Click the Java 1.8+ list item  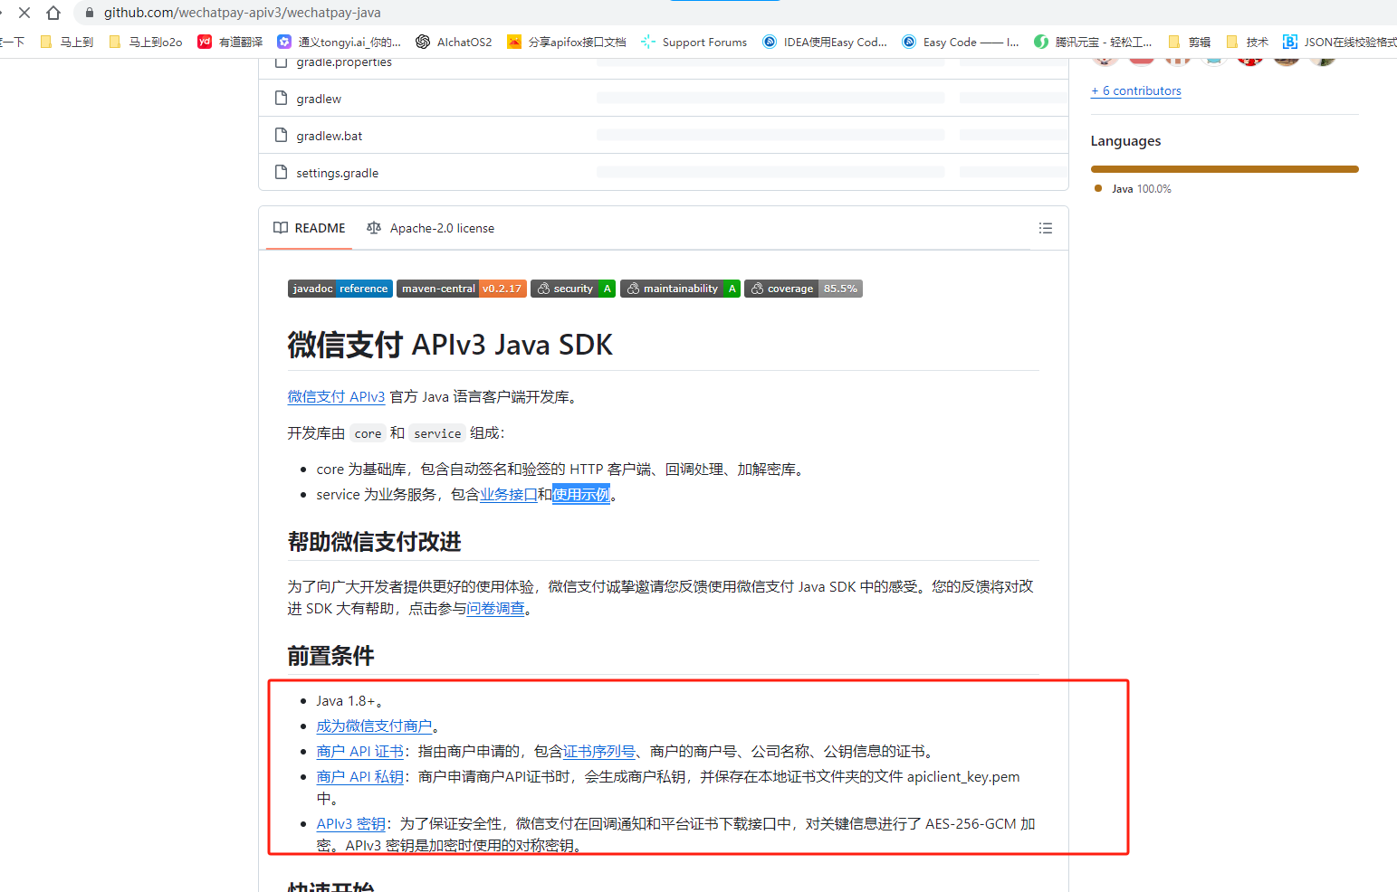[349, 700]
